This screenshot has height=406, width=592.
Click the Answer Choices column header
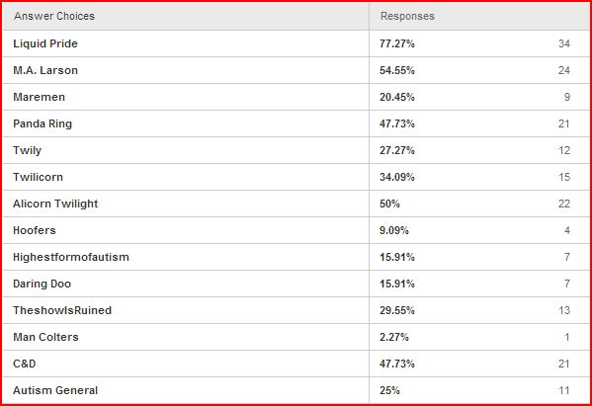coord(54,16)
